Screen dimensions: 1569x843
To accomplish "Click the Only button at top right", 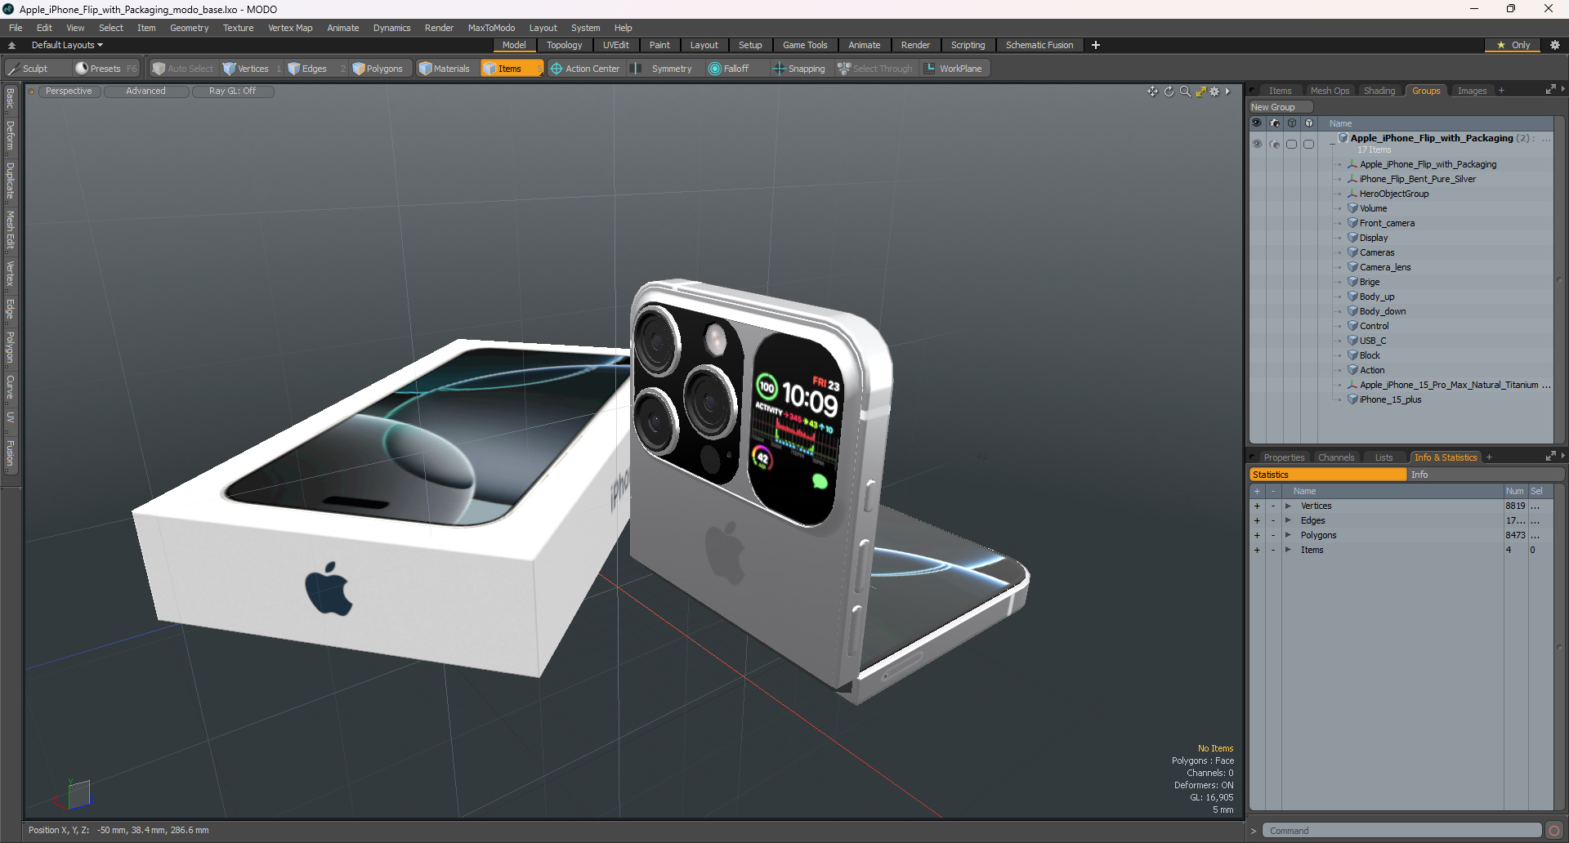I will click(x=1513, y=45).
